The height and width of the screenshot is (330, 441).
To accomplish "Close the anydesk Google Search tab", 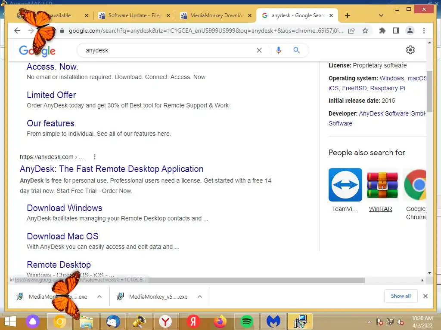I will [331, 15].
